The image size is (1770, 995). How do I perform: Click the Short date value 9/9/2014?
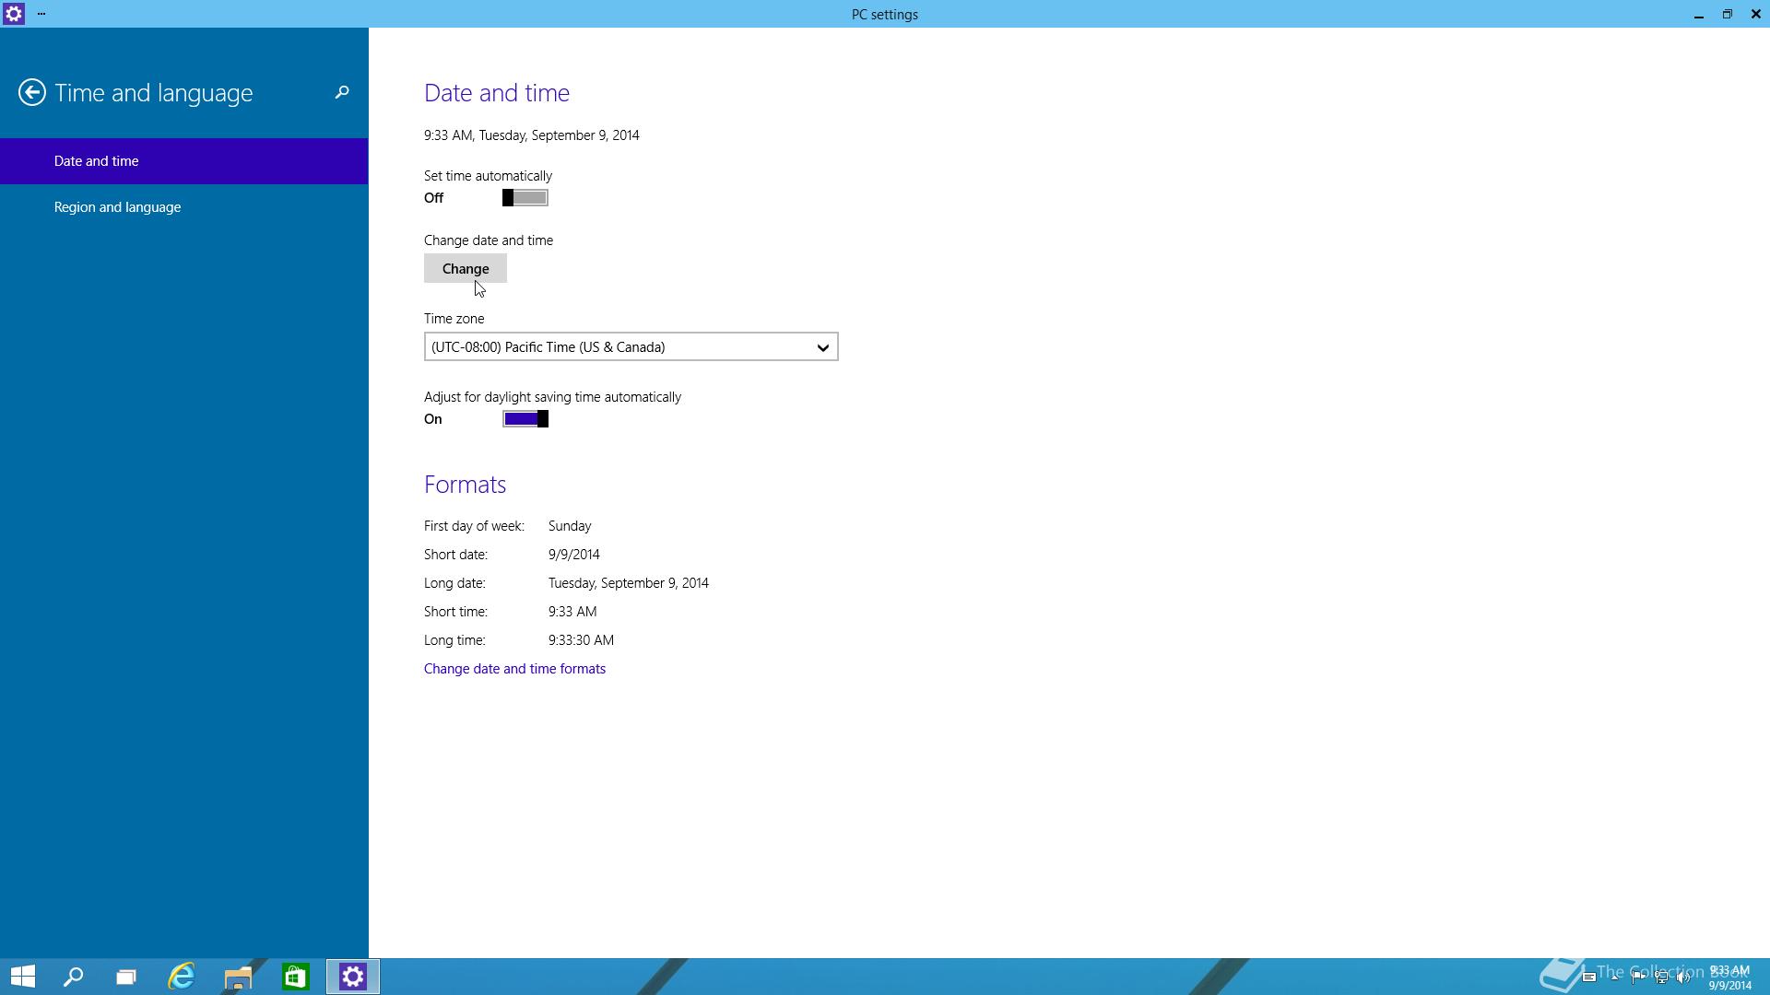pyautogui.click(x=574, y=555)
